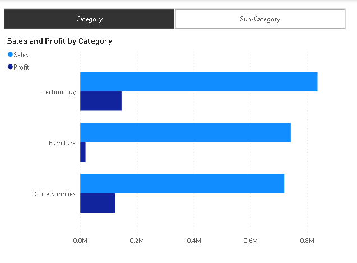Click the Technology axis label
Screen dimensions: 357x263
tap(59, 92)
